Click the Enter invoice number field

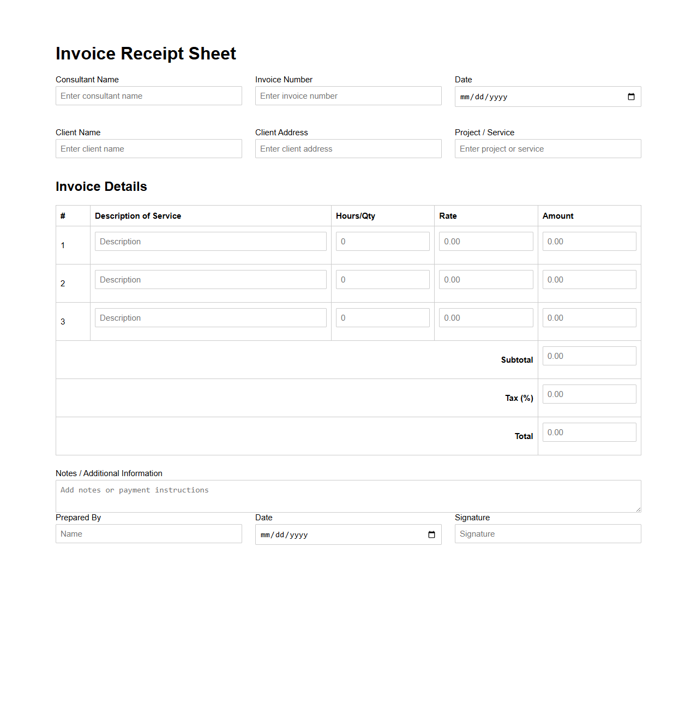point(348,95)
